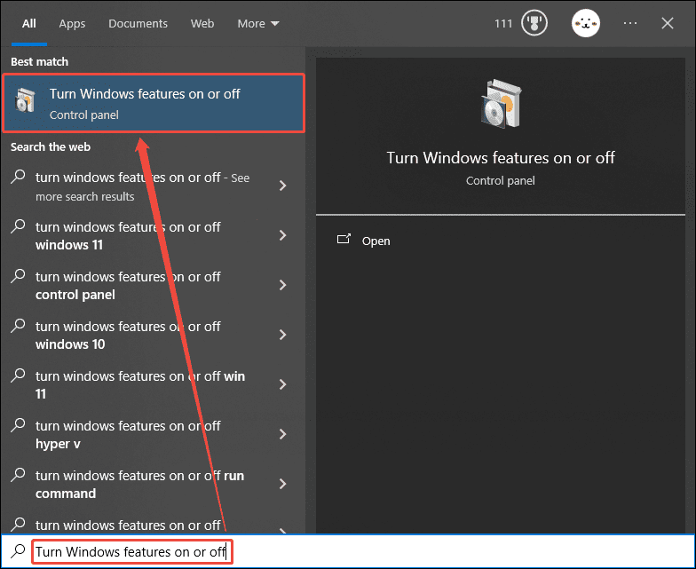
Task: Expand the More dropdown
Action: point(257,23)
